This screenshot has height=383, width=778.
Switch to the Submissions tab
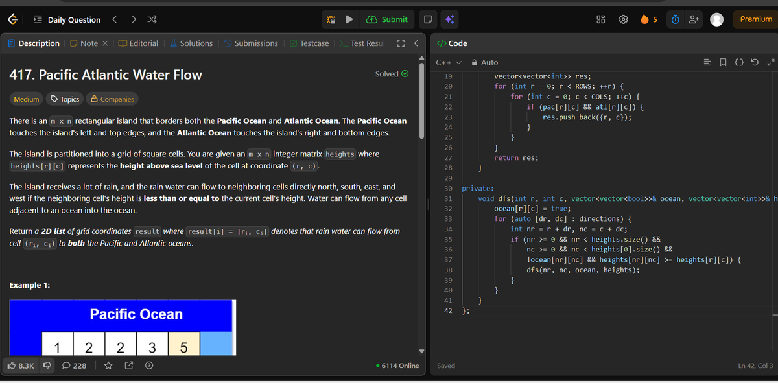pyautogui.click(x=251, y=43)
